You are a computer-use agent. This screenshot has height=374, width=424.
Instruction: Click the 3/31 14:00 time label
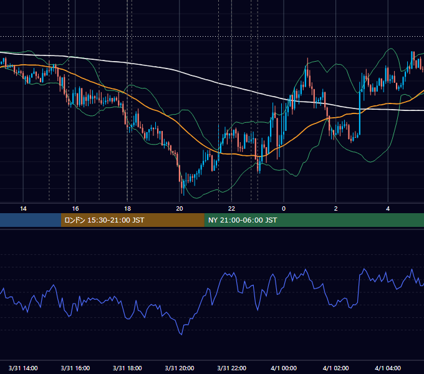point(23,368)
